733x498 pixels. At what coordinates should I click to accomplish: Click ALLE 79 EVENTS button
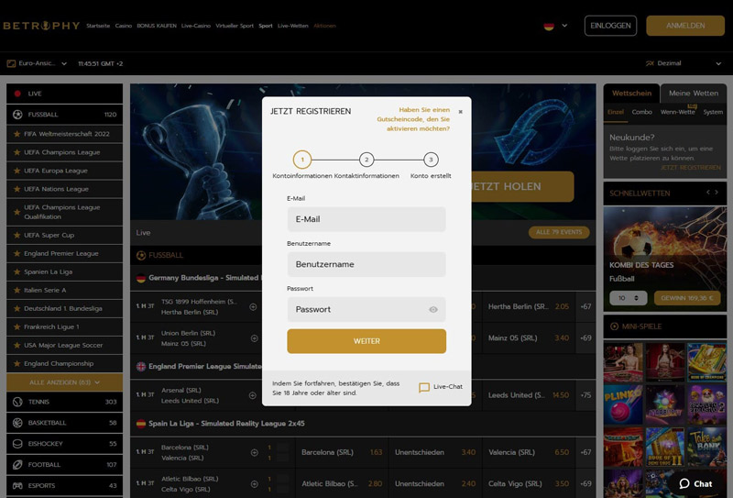click(x=559, y=232)
